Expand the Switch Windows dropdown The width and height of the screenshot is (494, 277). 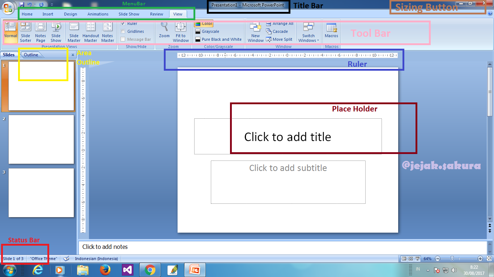308,32
